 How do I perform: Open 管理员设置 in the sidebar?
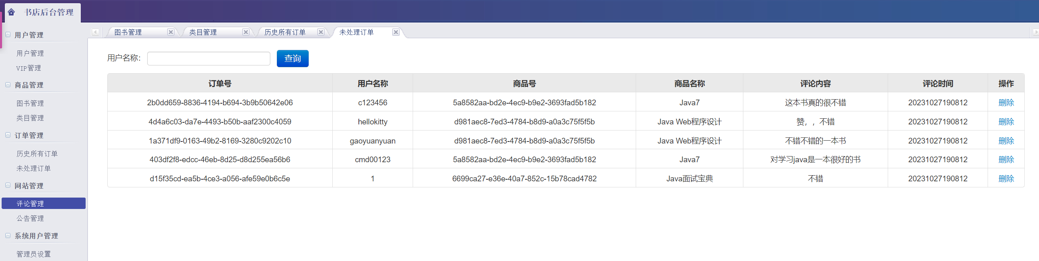[x=33, y=254]
